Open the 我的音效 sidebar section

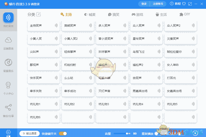(8, 20)
